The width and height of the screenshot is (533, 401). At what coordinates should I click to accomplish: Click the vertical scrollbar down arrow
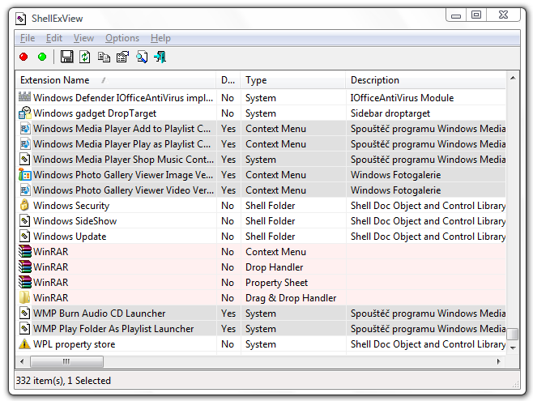pyautogui.click(x=513, y=348)
